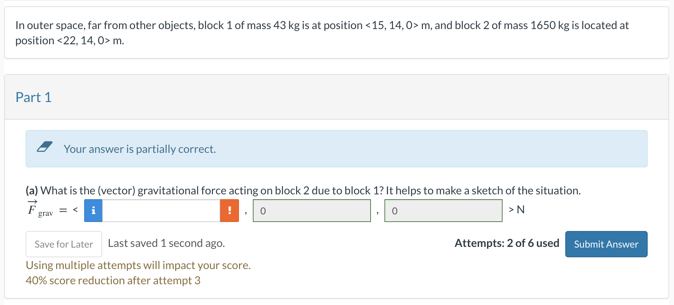Select the y-component field showing 0

coord(311,210)
